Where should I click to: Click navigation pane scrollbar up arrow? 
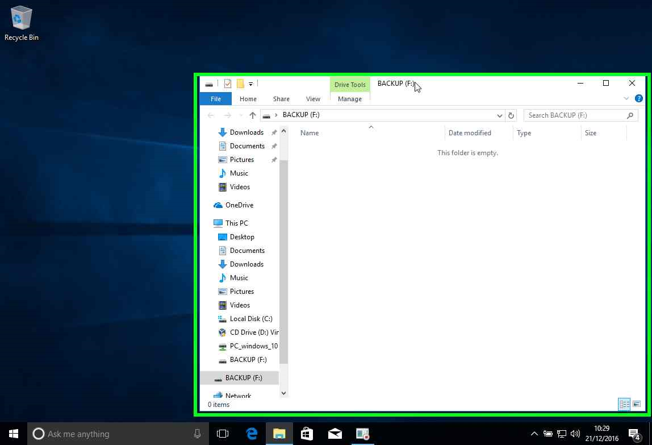[283, 131]
